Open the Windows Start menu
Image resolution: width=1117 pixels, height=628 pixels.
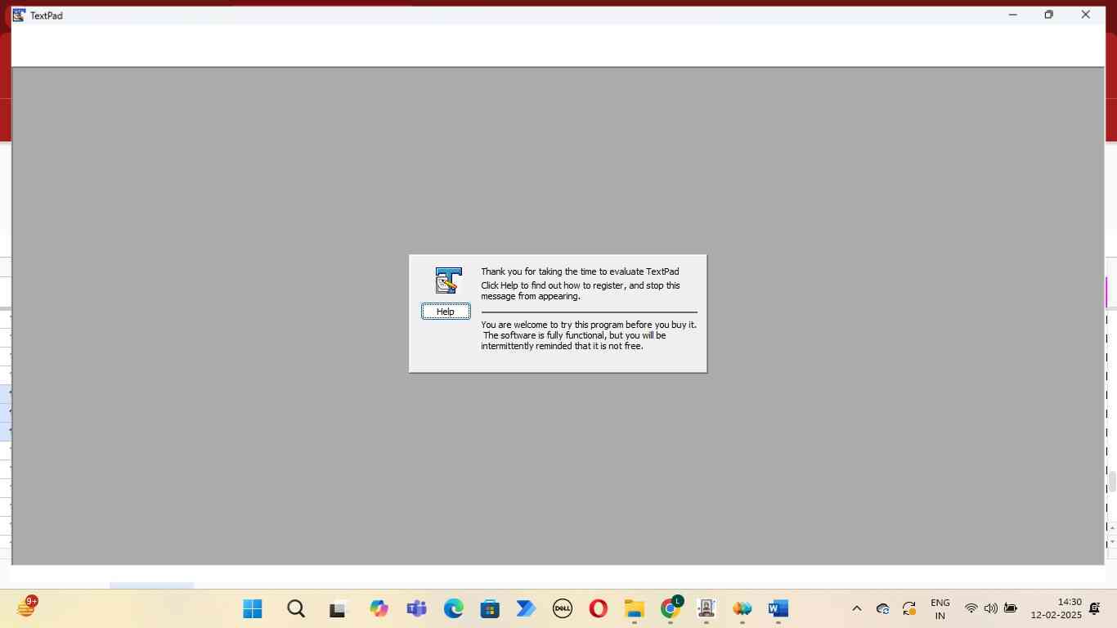pyautogui.click(x=253, y=608)
